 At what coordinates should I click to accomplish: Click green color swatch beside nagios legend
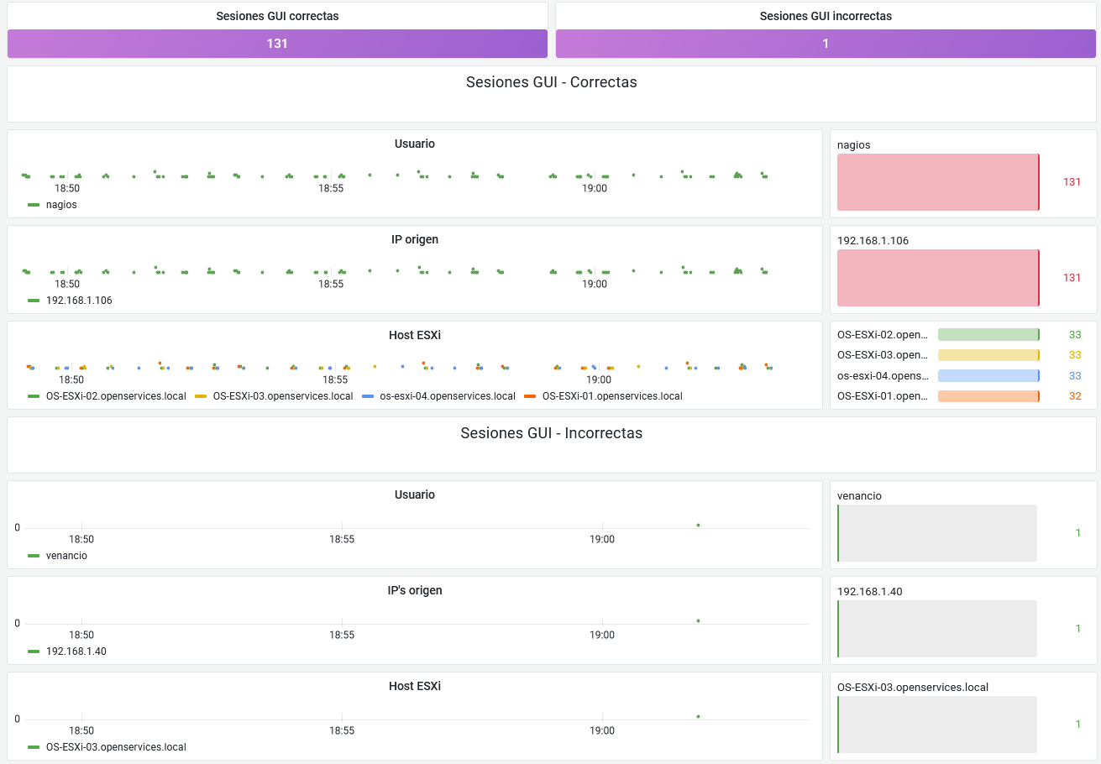click(34, 204)
